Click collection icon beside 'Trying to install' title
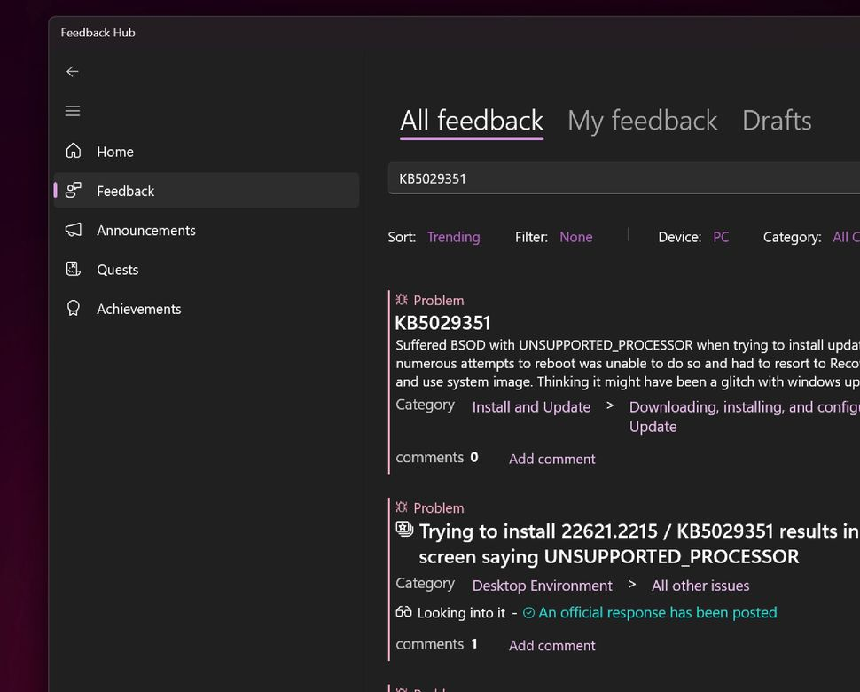Viewport: 860px width, 692px height. pos(405,529)
